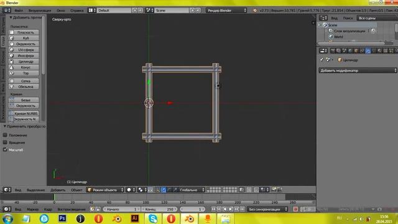Open the screen layout browser icon
This screenshot has width=398, height=224.
click(x=92, y=11)
